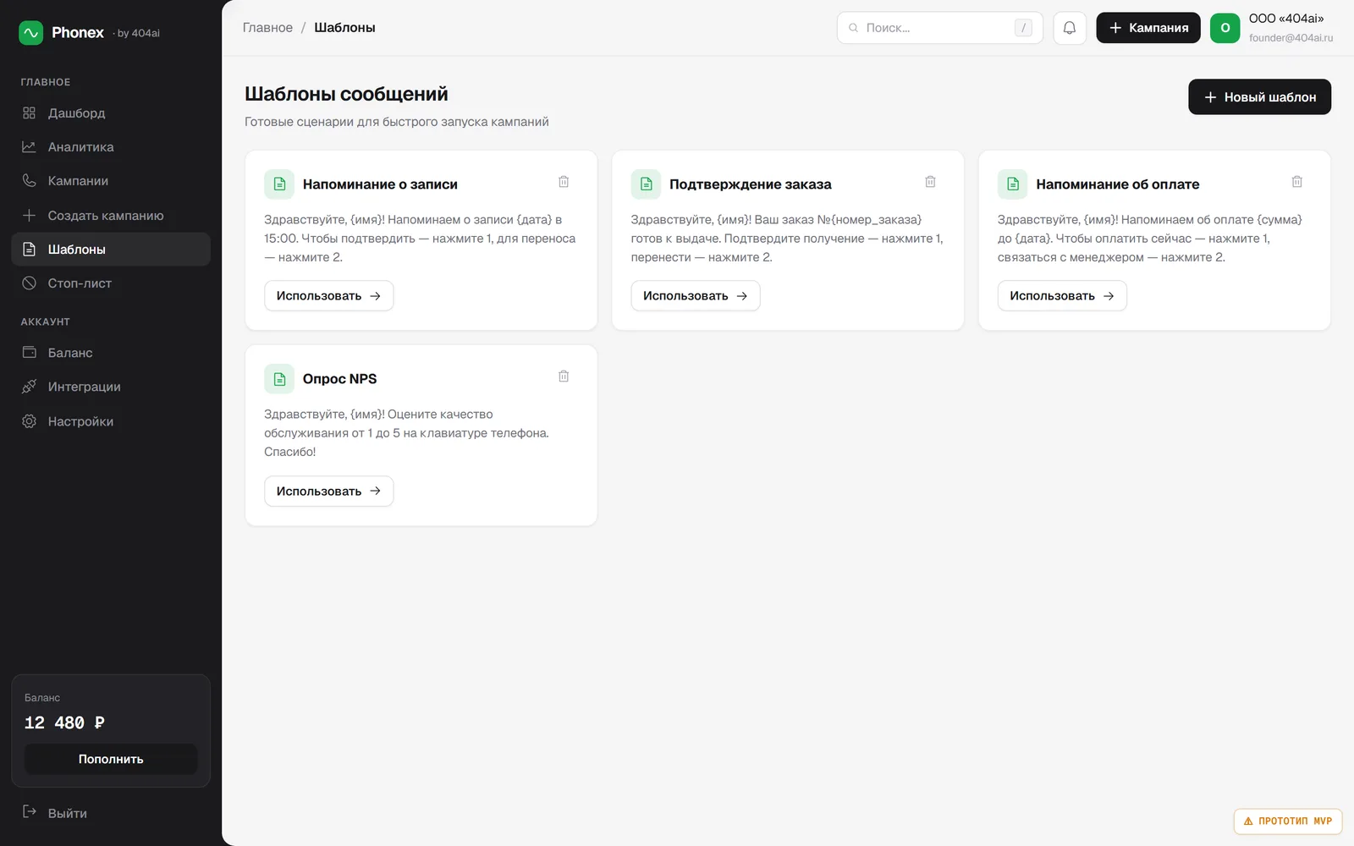Click the Опрос NPS card title
The height and width of the screenshot is (846, 1354).
pyautogui.click(x=339, y=379)
